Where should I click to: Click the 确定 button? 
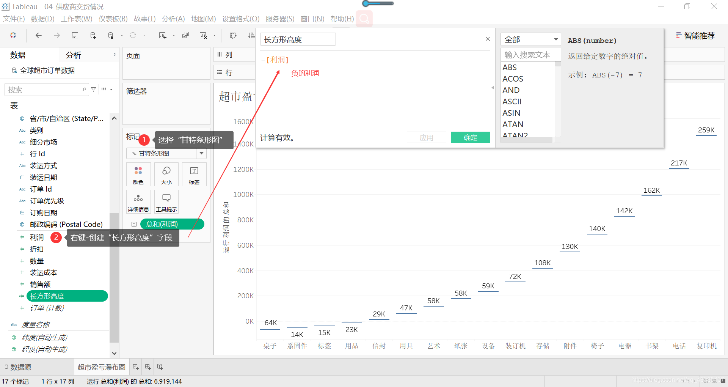(x=470, y=137)
